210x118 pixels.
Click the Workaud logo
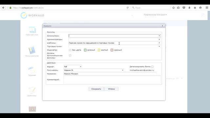click(32, 15)
